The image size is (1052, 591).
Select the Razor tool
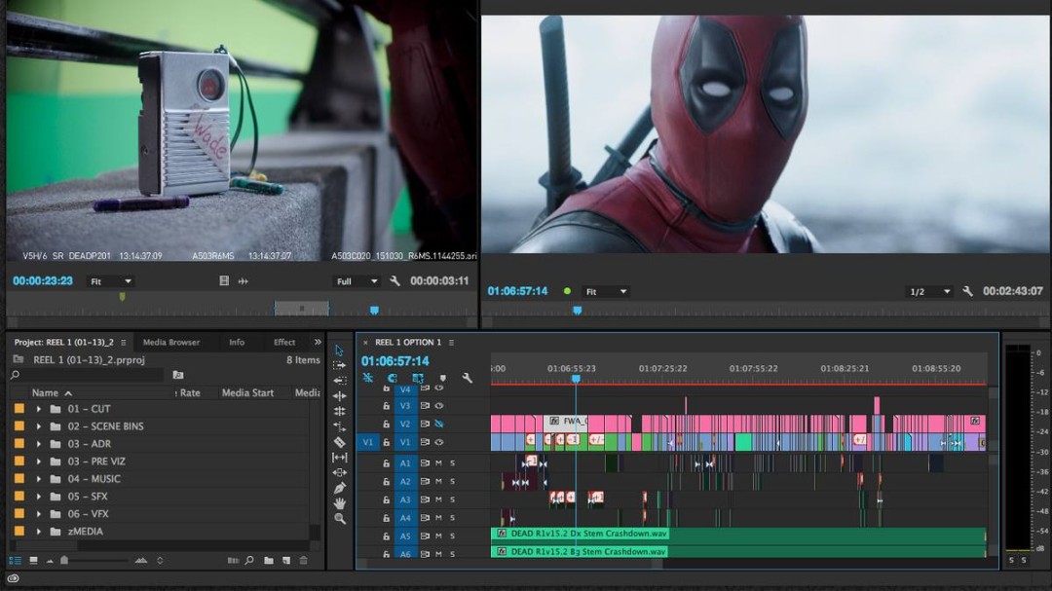coord(338,440)
